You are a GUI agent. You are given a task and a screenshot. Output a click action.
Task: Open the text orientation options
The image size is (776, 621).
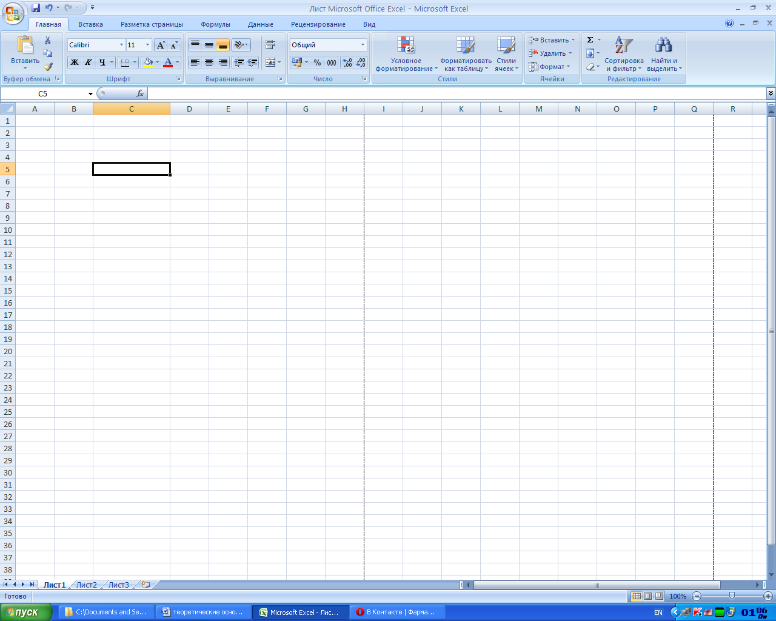[x=241, y=45]
